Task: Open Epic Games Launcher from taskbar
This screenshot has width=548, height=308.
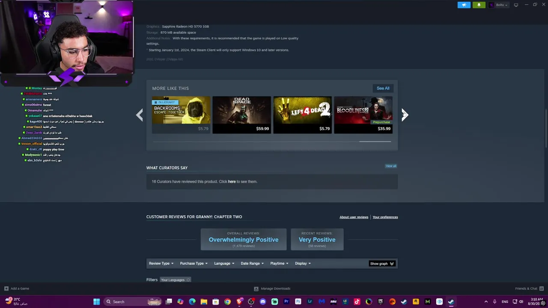Action: coord(381,302)
